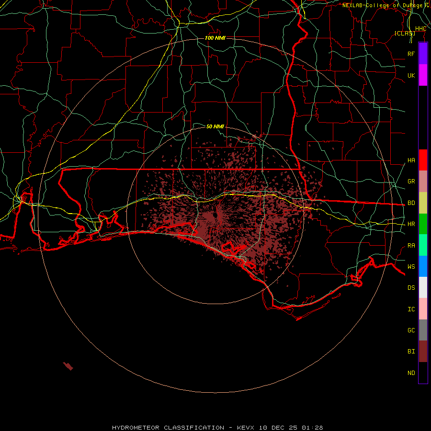This screenshot has width=431, height=431.
Task: Click the DS legend label
Action: click(x=411, y=288)
